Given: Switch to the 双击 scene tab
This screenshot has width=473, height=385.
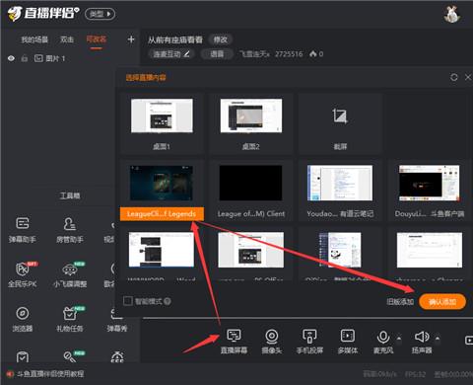Looking at the screenshot, I should [67, 39].
